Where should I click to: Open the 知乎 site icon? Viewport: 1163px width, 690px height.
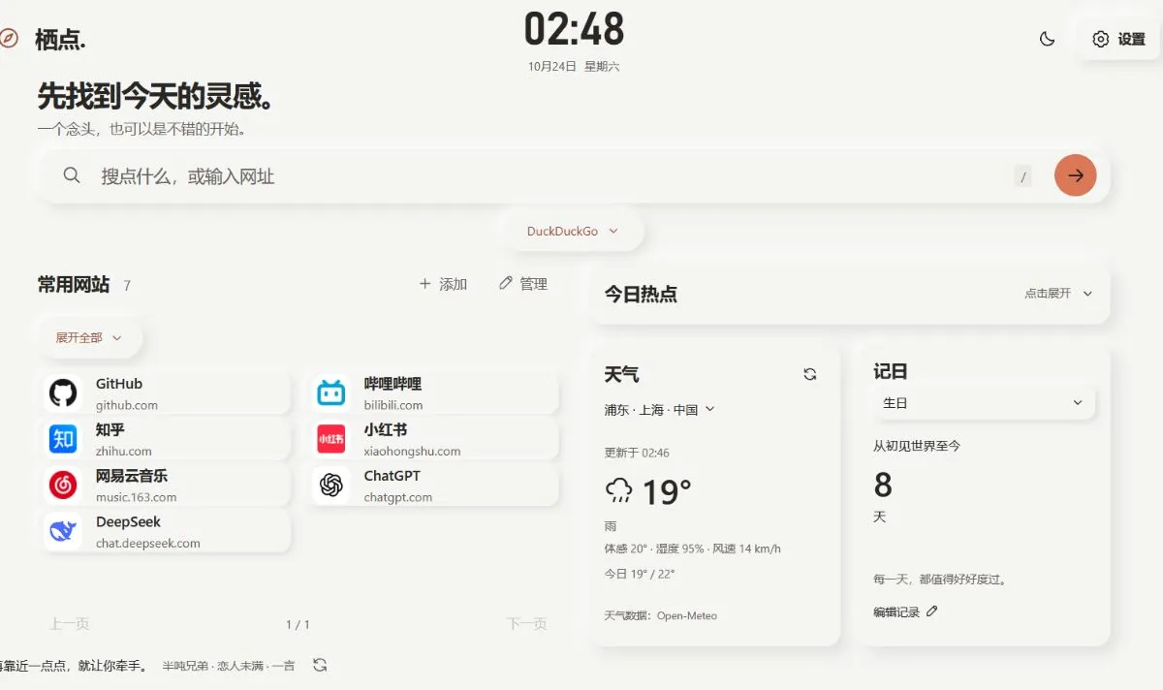tap(63, 439)
